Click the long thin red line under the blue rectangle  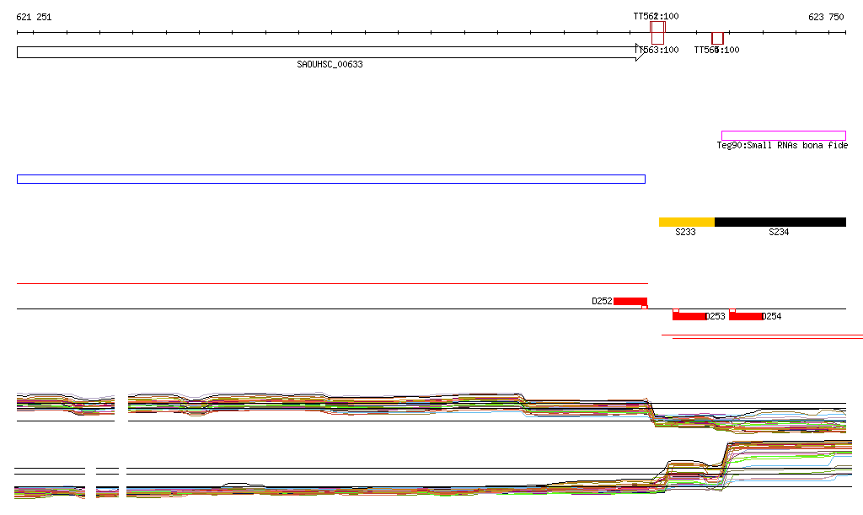click(332, 283)
